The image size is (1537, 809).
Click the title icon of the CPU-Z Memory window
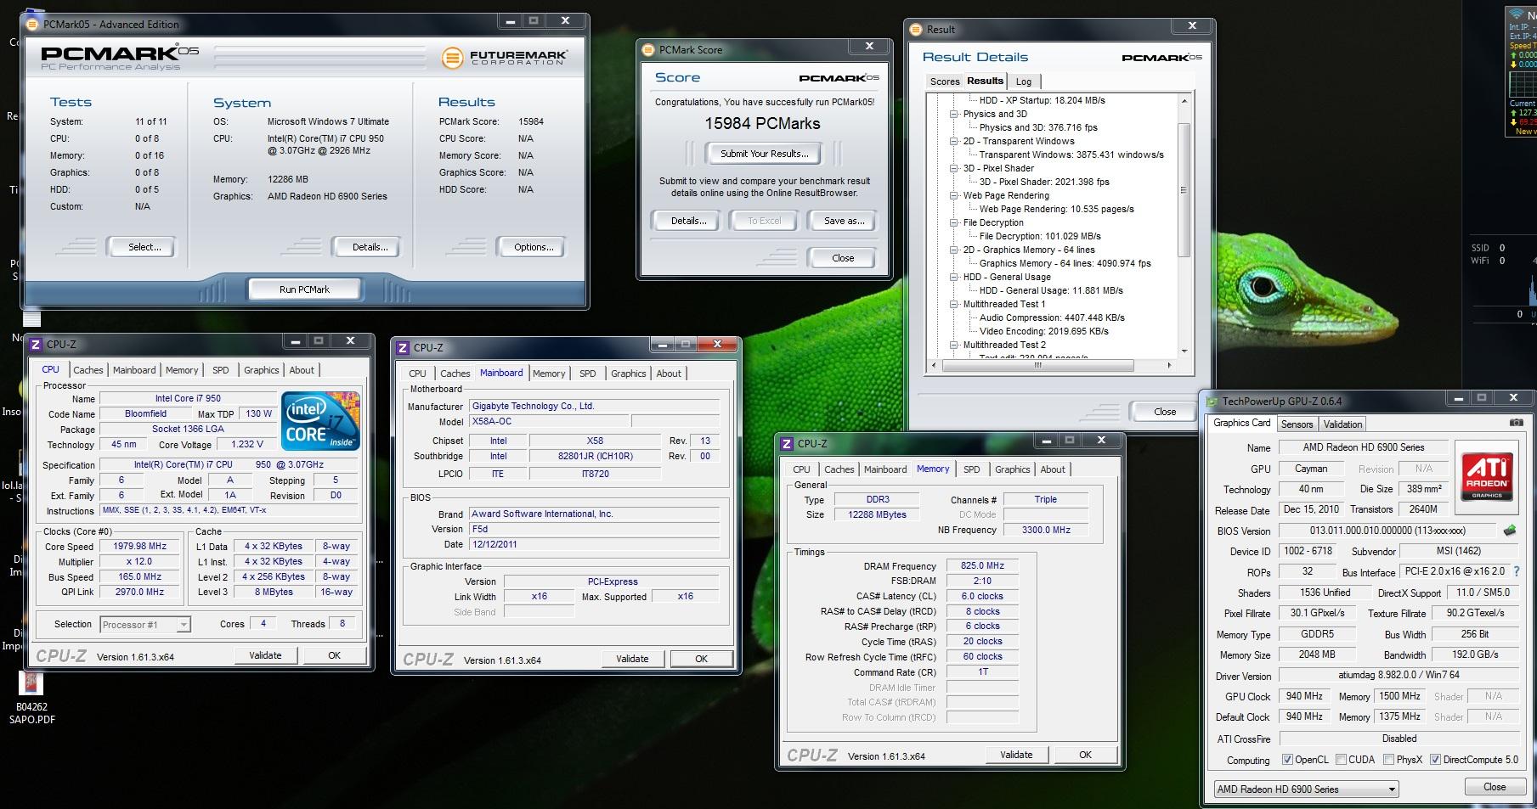pyautogui.click(x=786, y=443)
